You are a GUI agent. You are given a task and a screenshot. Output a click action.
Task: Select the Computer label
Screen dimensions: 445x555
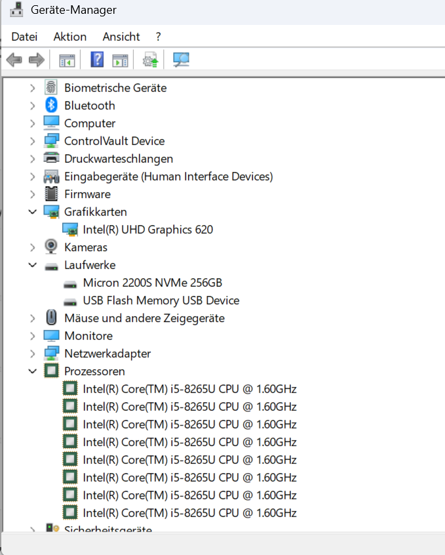point(90,123)
